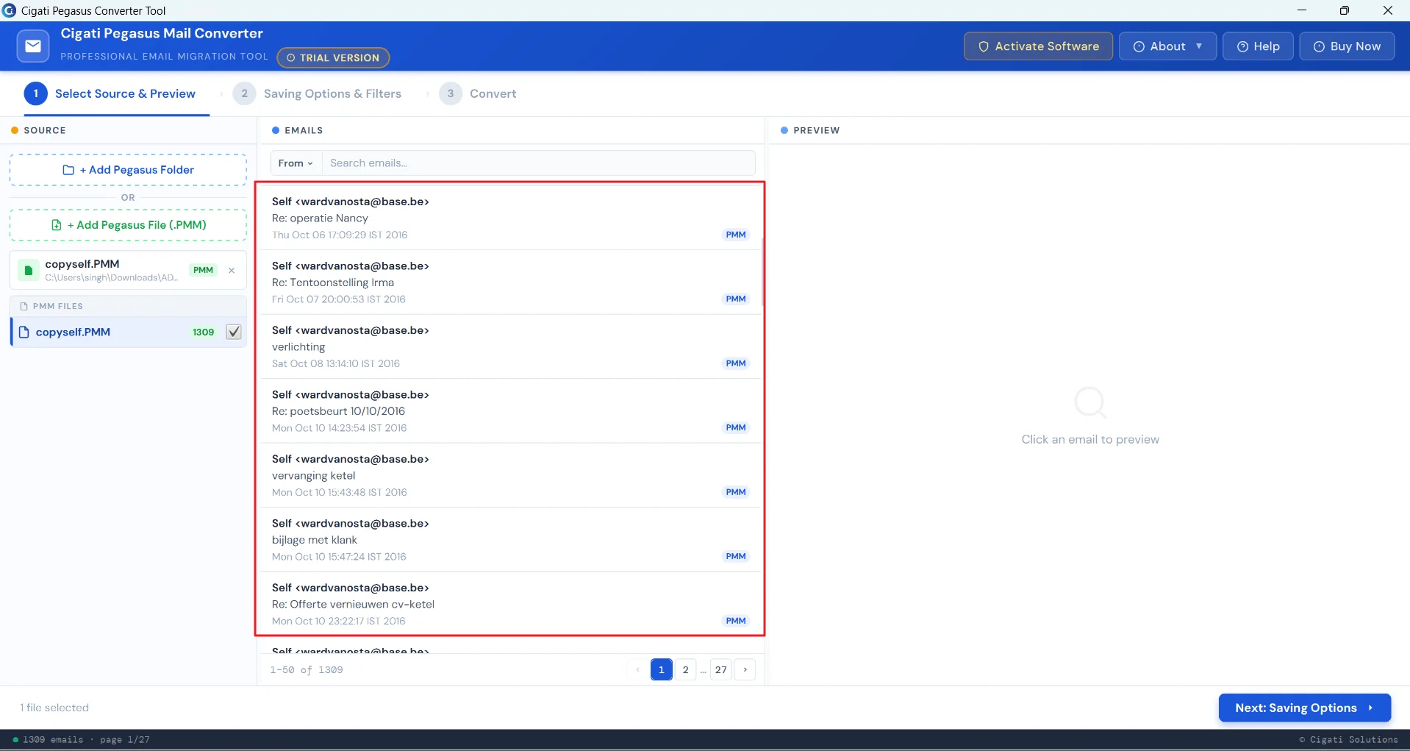Click the Cigati app icon in title bar

[x=10, y=10]
